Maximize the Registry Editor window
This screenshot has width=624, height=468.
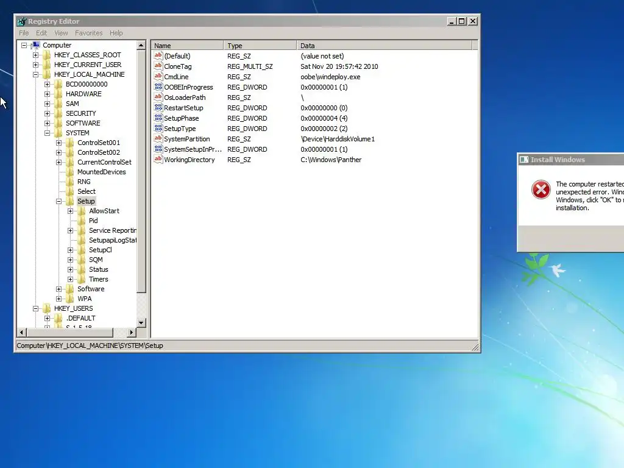point(462,21)
